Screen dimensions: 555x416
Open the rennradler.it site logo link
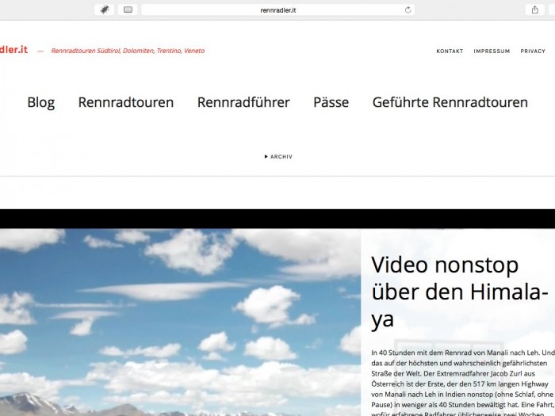coord(13,49)
